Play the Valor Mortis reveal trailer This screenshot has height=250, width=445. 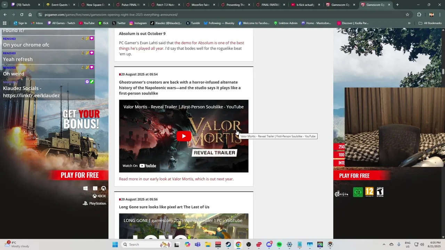coord(184,136)
